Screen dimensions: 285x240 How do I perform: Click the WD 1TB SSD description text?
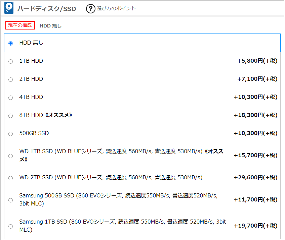coord(121,155)
